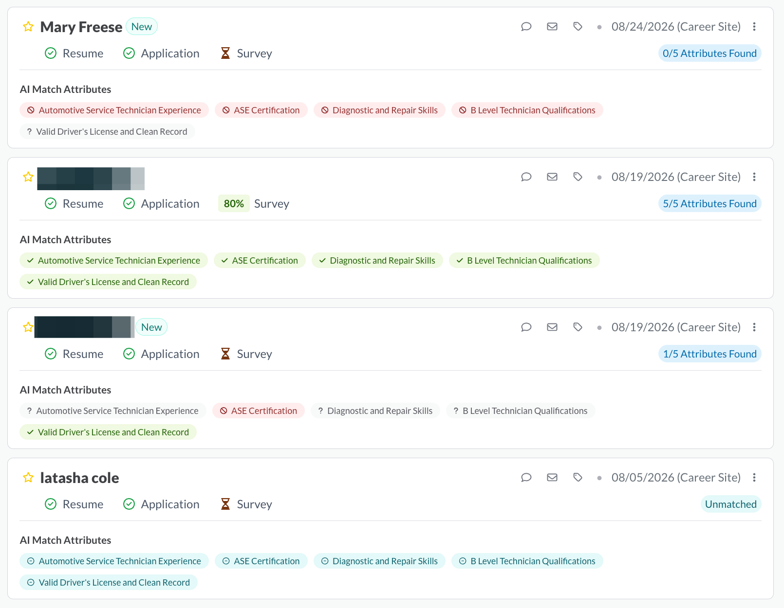Click Valid Driver's License chip in 1/5 card
Screen dimensions: 784x608
108,432
